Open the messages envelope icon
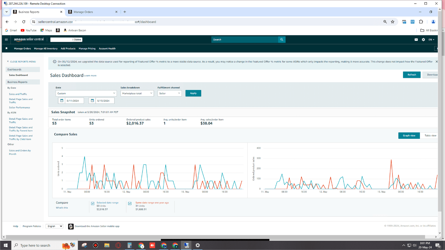Viewport: 445px width, 250px height. 416,39
